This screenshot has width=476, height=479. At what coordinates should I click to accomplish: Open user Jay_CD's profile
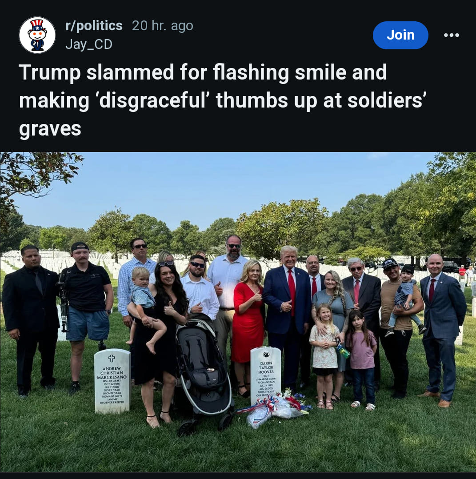[89, 44]
